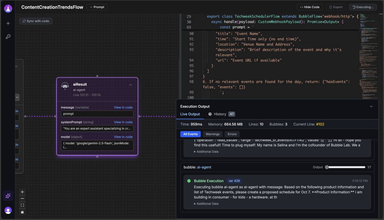Click the plus icon in left sidebar
Screen dimensions: 384x220
[x=8, y=23]
